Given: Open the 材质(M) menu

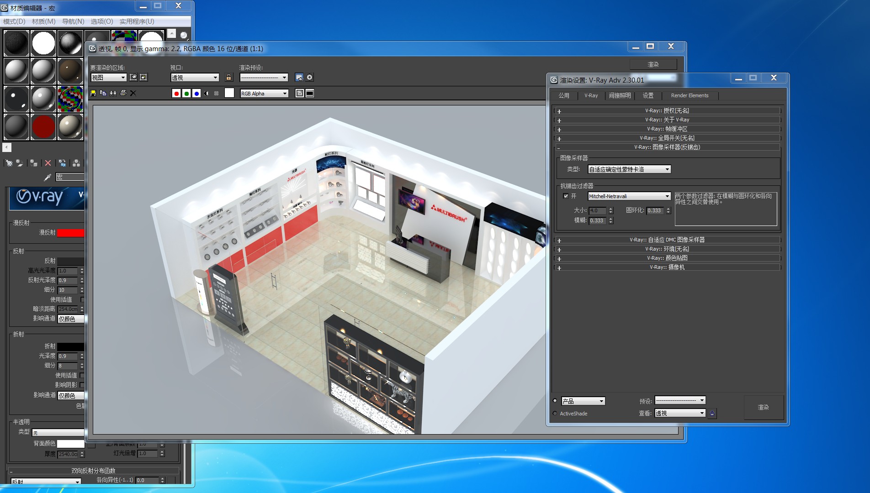Looking at the screenshot, I should (x=44, y=21).
